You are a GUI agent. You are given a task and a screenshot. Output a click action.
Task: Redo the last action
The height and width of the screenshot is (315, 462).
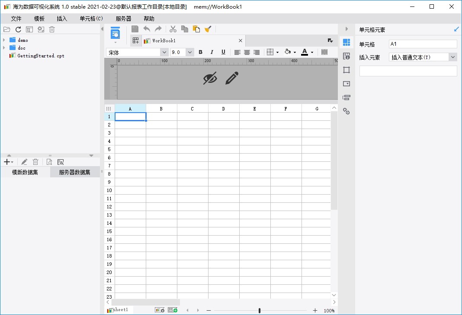[158, 29]
